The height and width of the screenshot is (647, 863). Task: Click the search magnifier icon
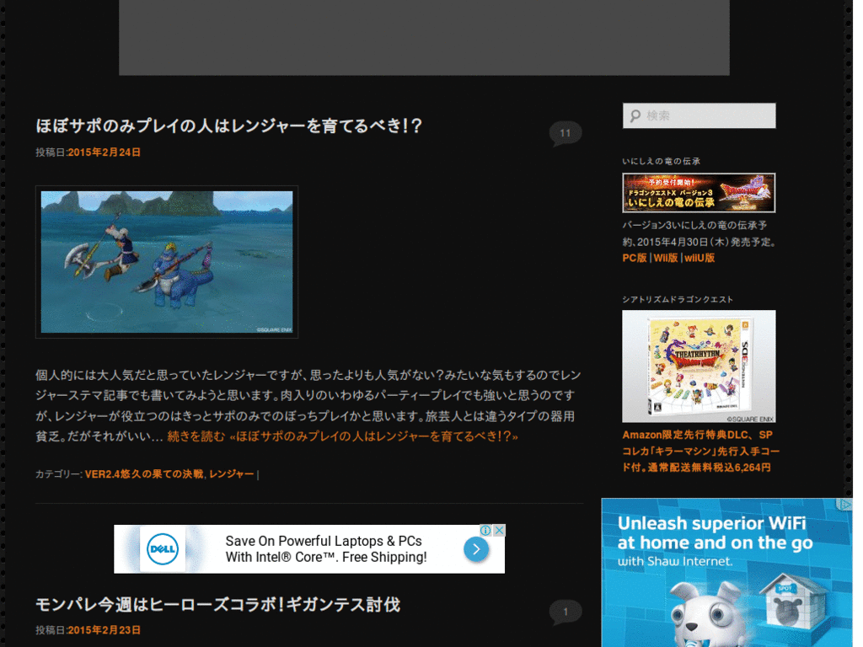635,115
